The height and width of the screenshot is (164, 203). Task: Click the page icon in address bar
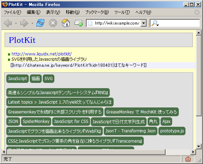[x=90, y=23]
